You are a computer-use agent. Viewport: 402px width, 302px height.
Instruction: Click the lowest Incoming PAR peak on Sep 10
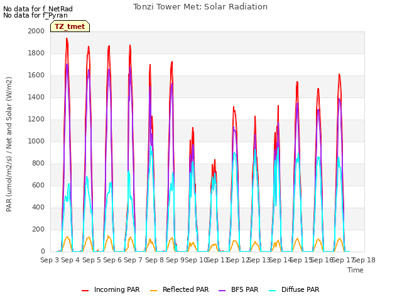click(x=215, y=160)
